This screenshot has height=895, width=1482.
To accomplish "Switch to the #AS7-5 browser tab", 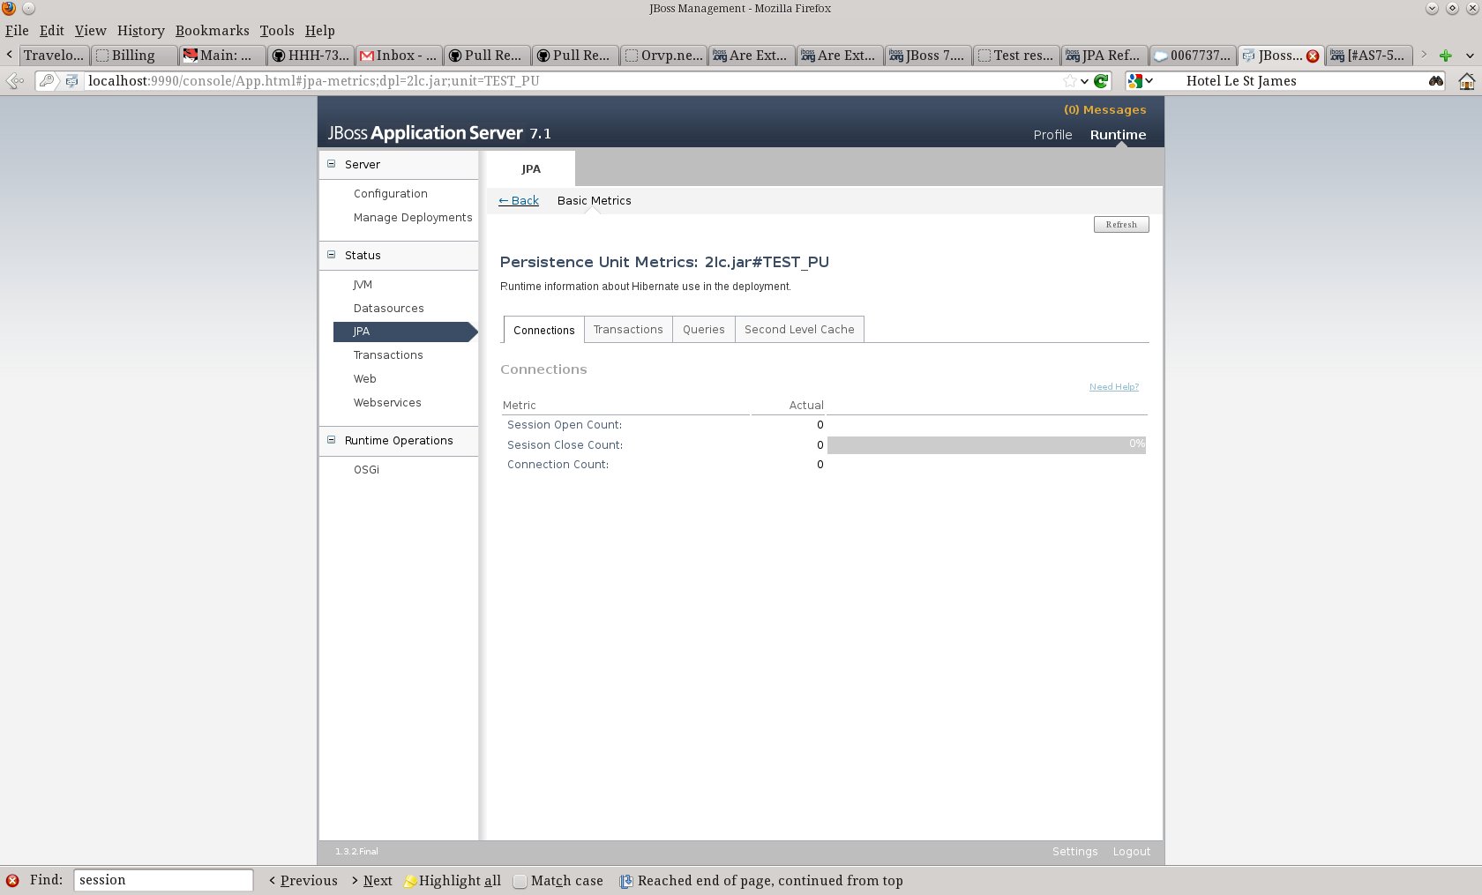I will (1369, 56).
